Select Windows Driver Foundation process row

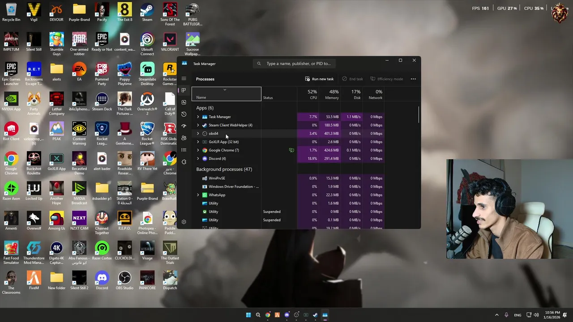289,186
